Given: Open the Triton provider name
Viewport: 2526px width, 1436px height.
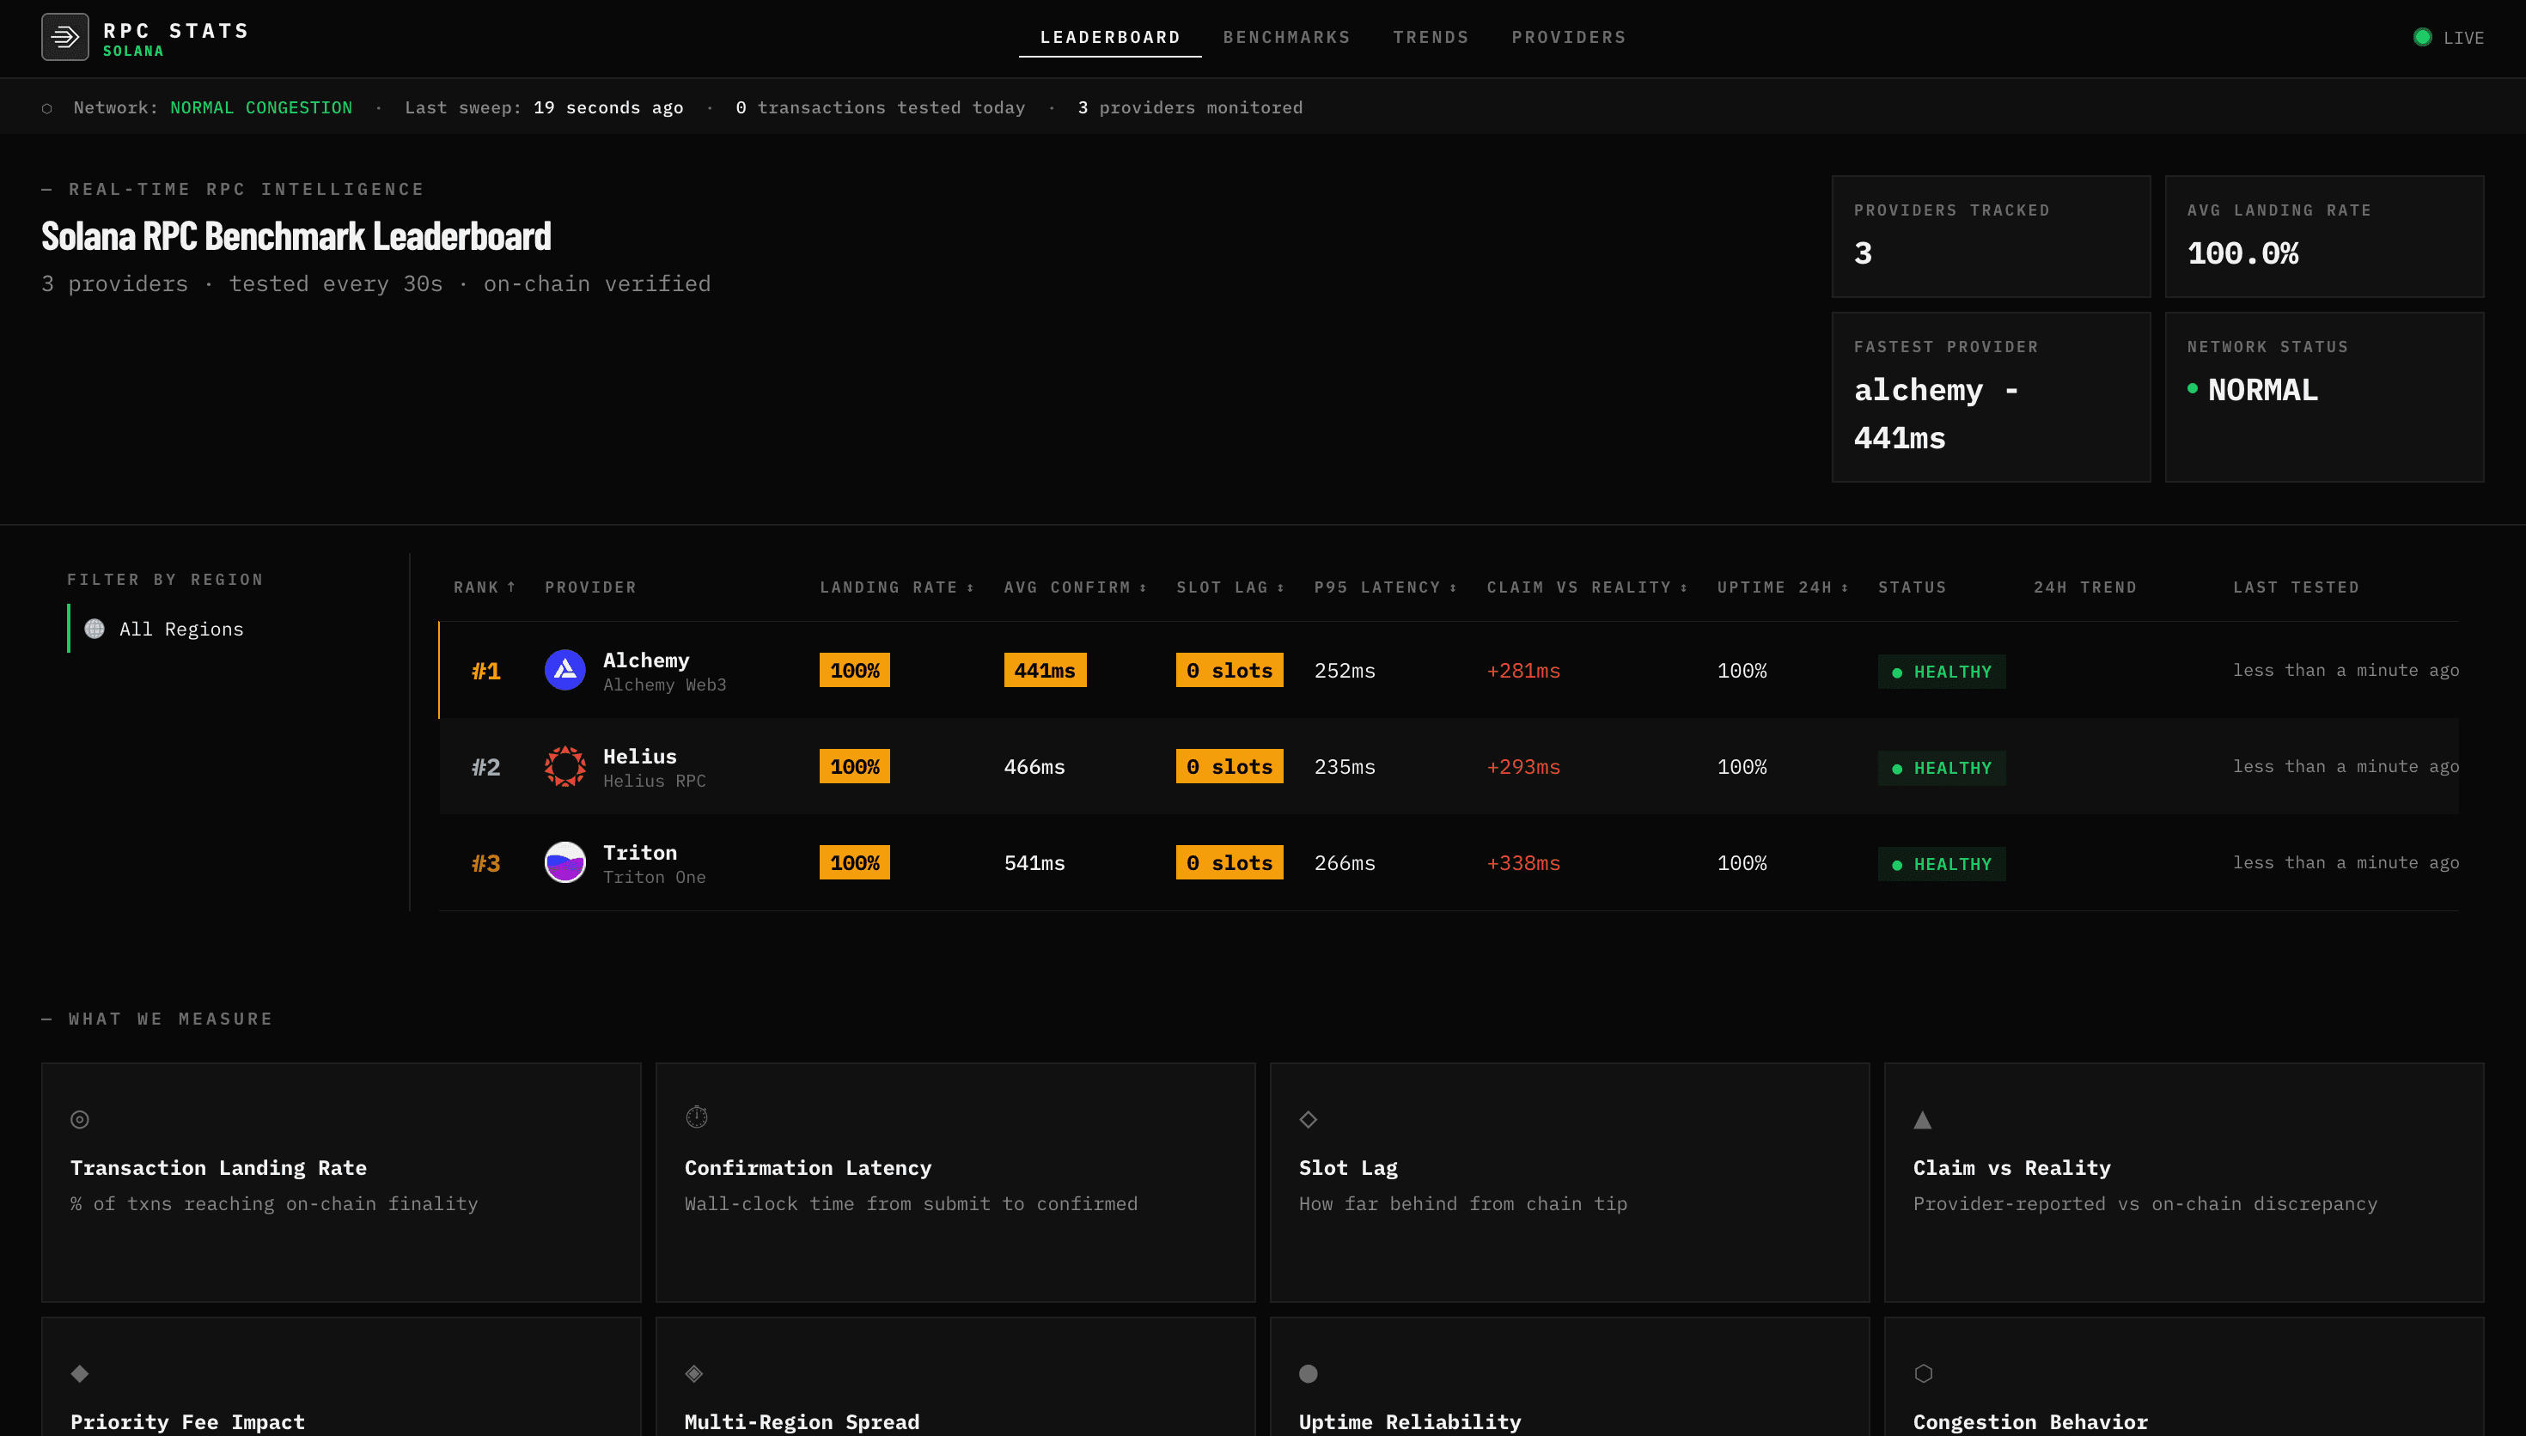Looking at the screenshot, I should click(x=640, y=853).
